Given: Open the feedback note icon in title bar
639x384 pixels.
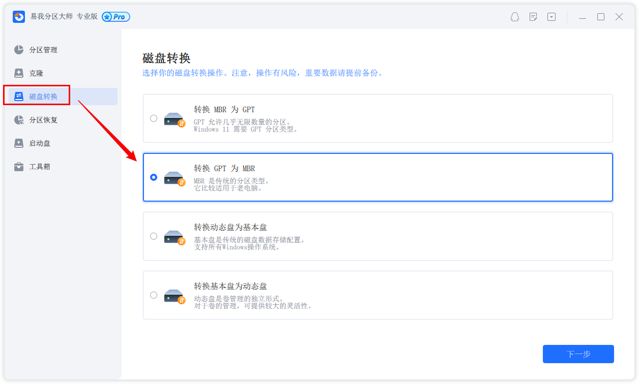Looking at the screenshot, I should [x=533, y=17].
